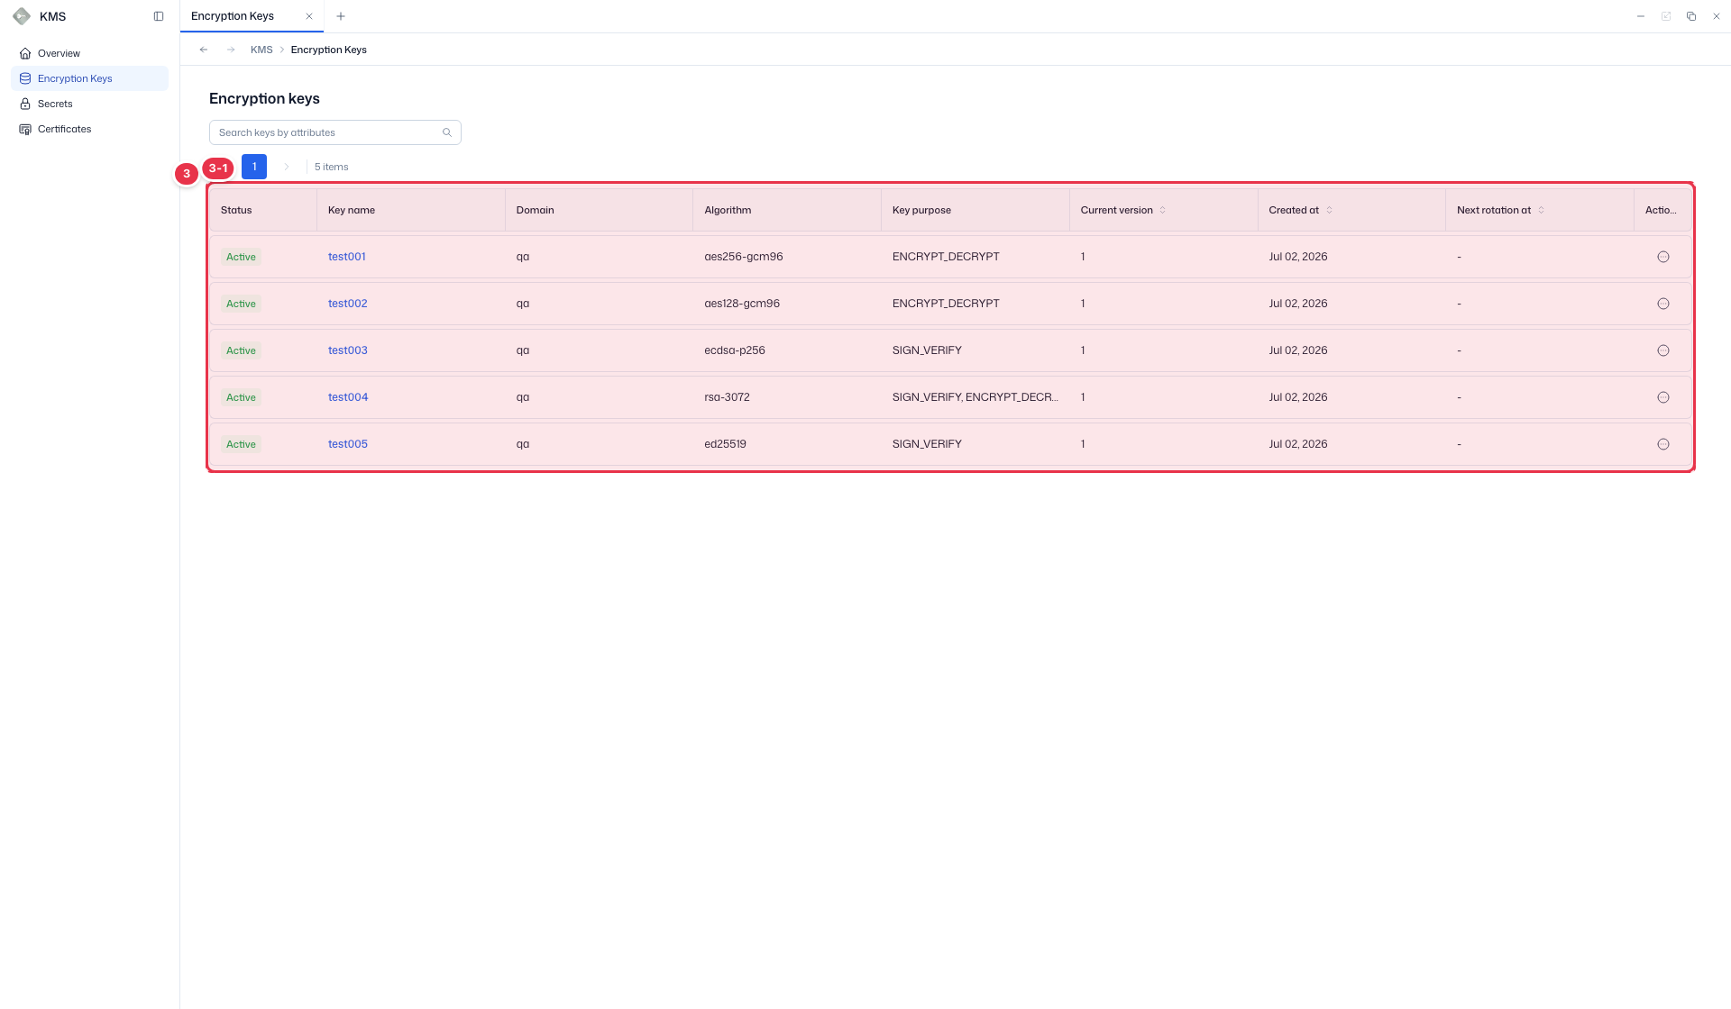Open actions menu for test002 row
This screenshot has height=1009, width=1731.
tap(1663, 304)
